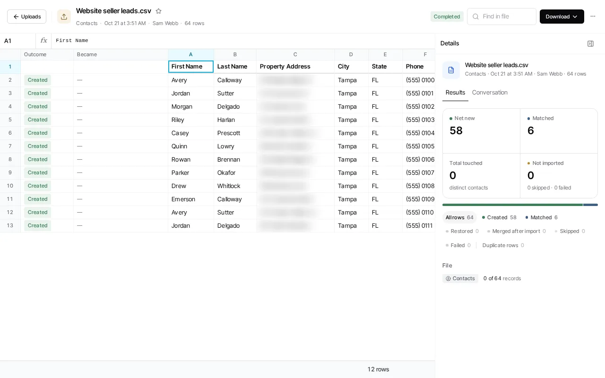Click the Property Address header cell
Image resolution: width=605 pixels, height=378 pixels.
[295, 67]
